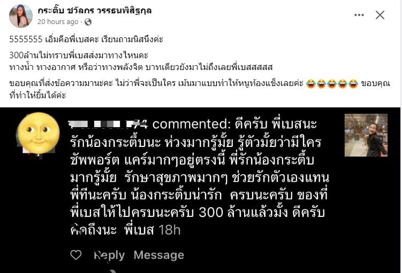Click the post line mentioning 300ล้าน

79,55
